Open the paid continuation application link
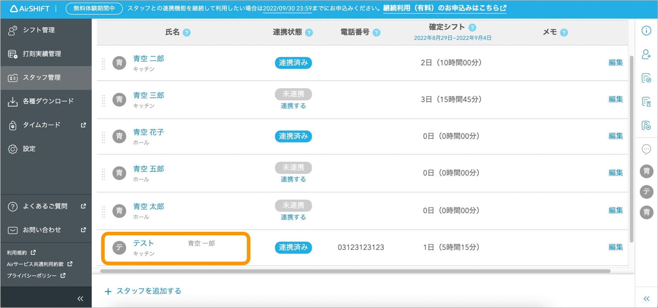Image resolution: width=658 pixels, height=308 pixels. click(445, 8)
